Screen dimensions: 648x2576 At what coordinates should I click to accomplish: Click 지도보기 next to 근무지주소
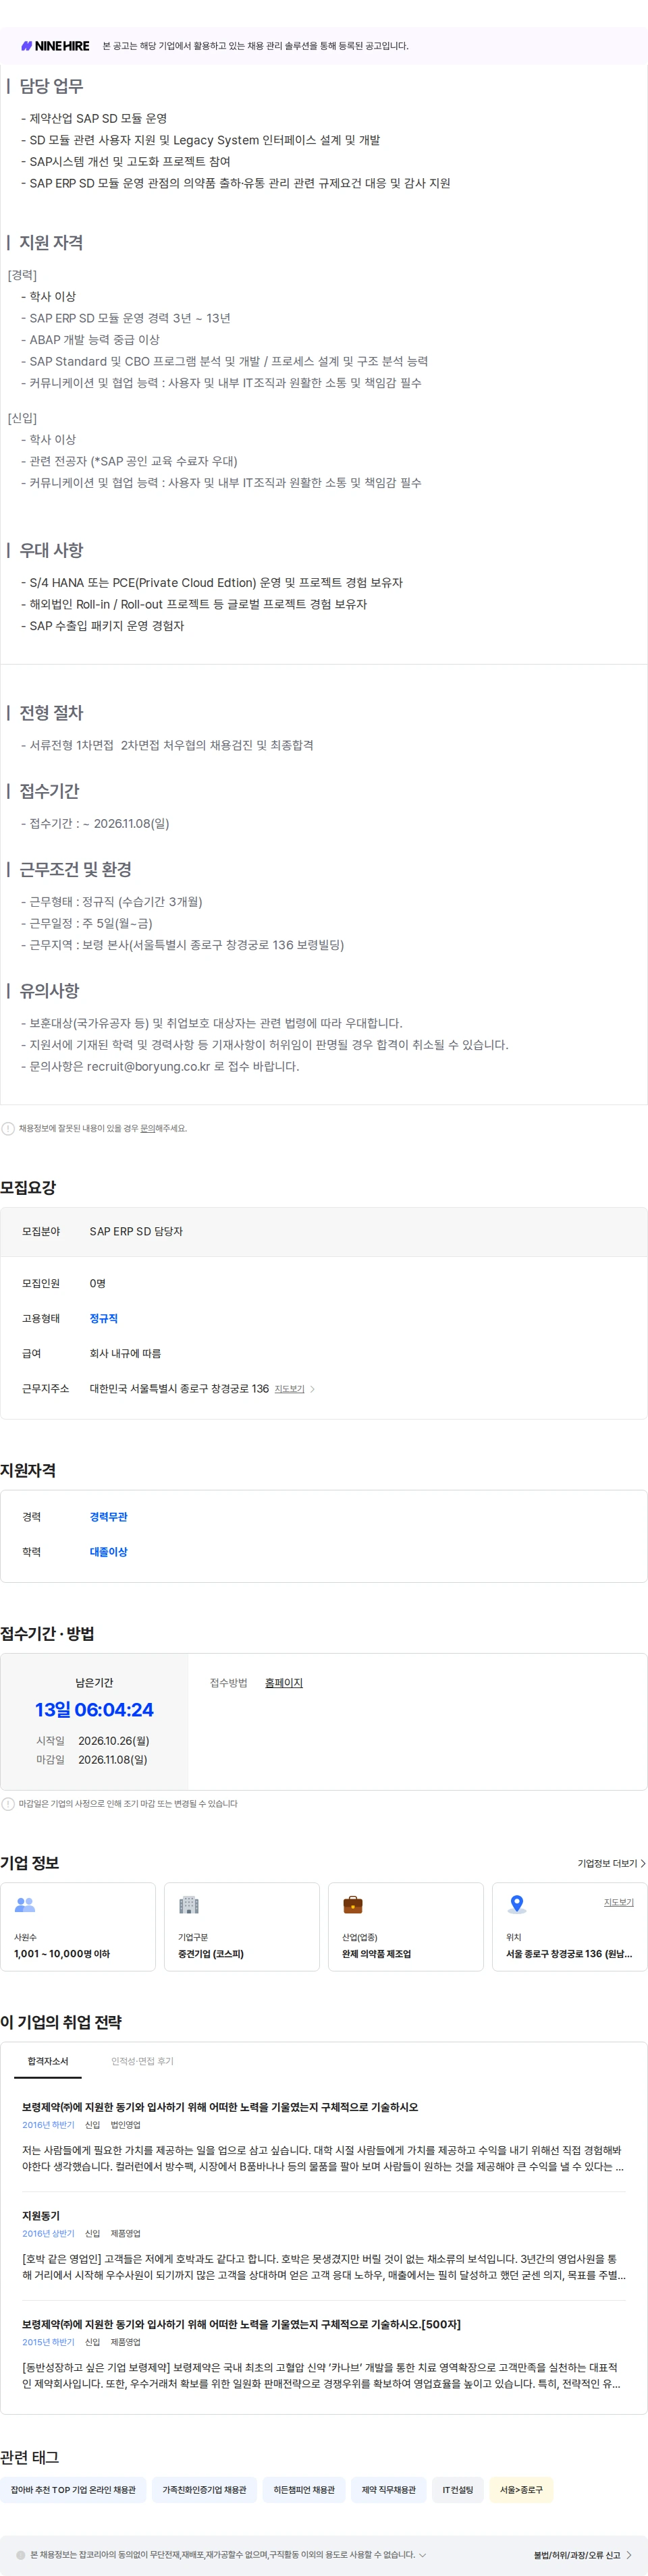point(289,1389)
